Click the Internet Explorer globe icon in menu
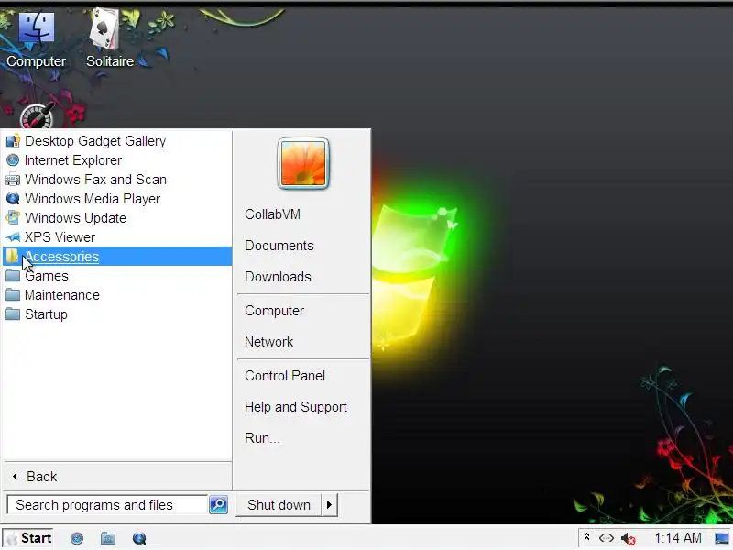Image resolution: width=733 pixels, height=550 pixels. [13, 160]
